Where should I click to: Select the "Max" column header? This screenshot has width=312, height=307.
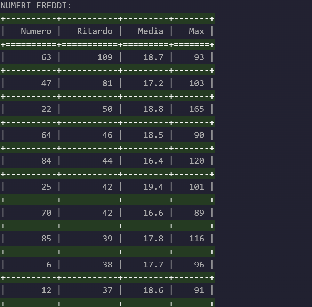pos(197,31)
